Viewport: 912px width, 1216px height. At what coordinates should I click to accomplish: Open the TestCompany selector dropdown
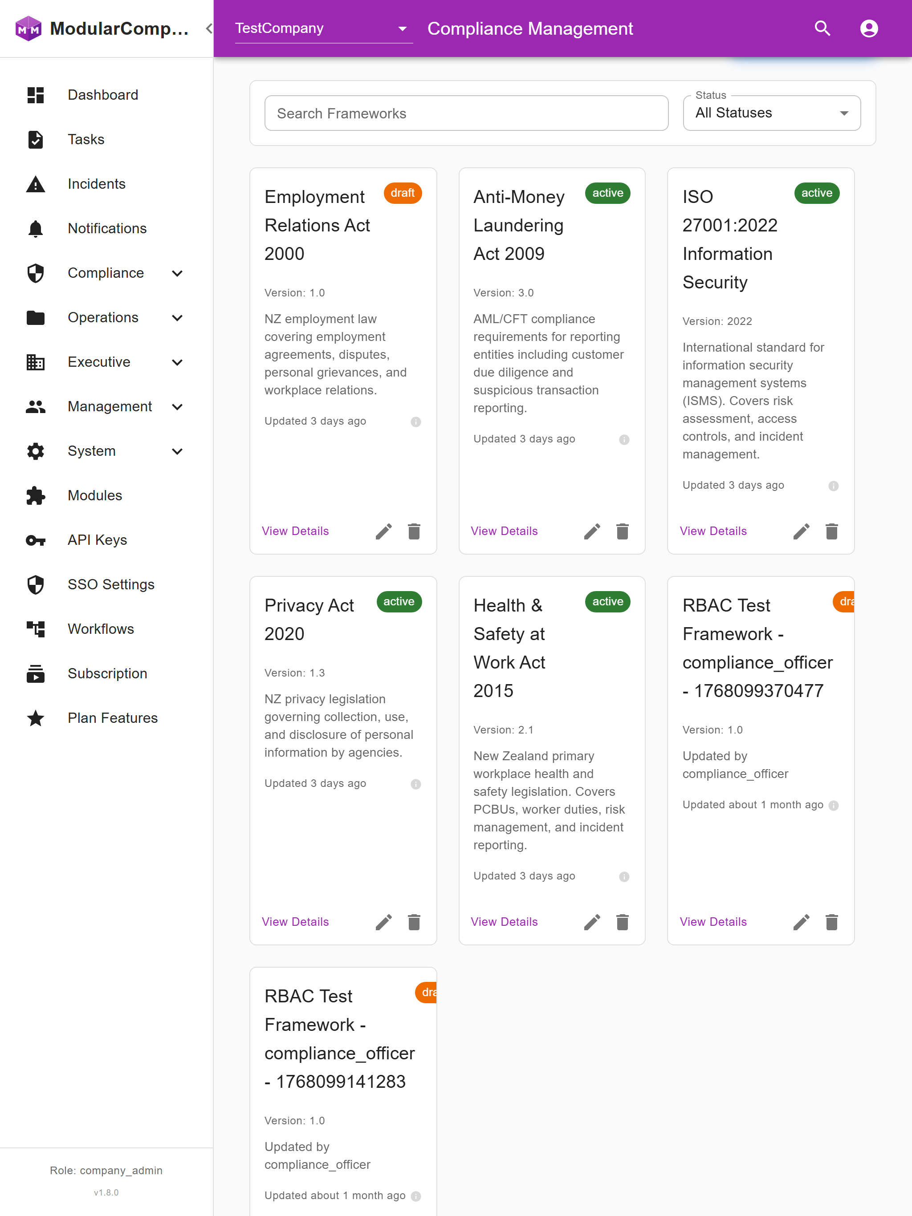[323, 28]
